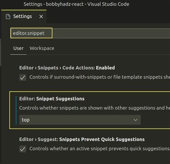Viewport: 170px width, 164px height.
Task: Focus the editor.snippet search settings field
Action: click(31, 33)
